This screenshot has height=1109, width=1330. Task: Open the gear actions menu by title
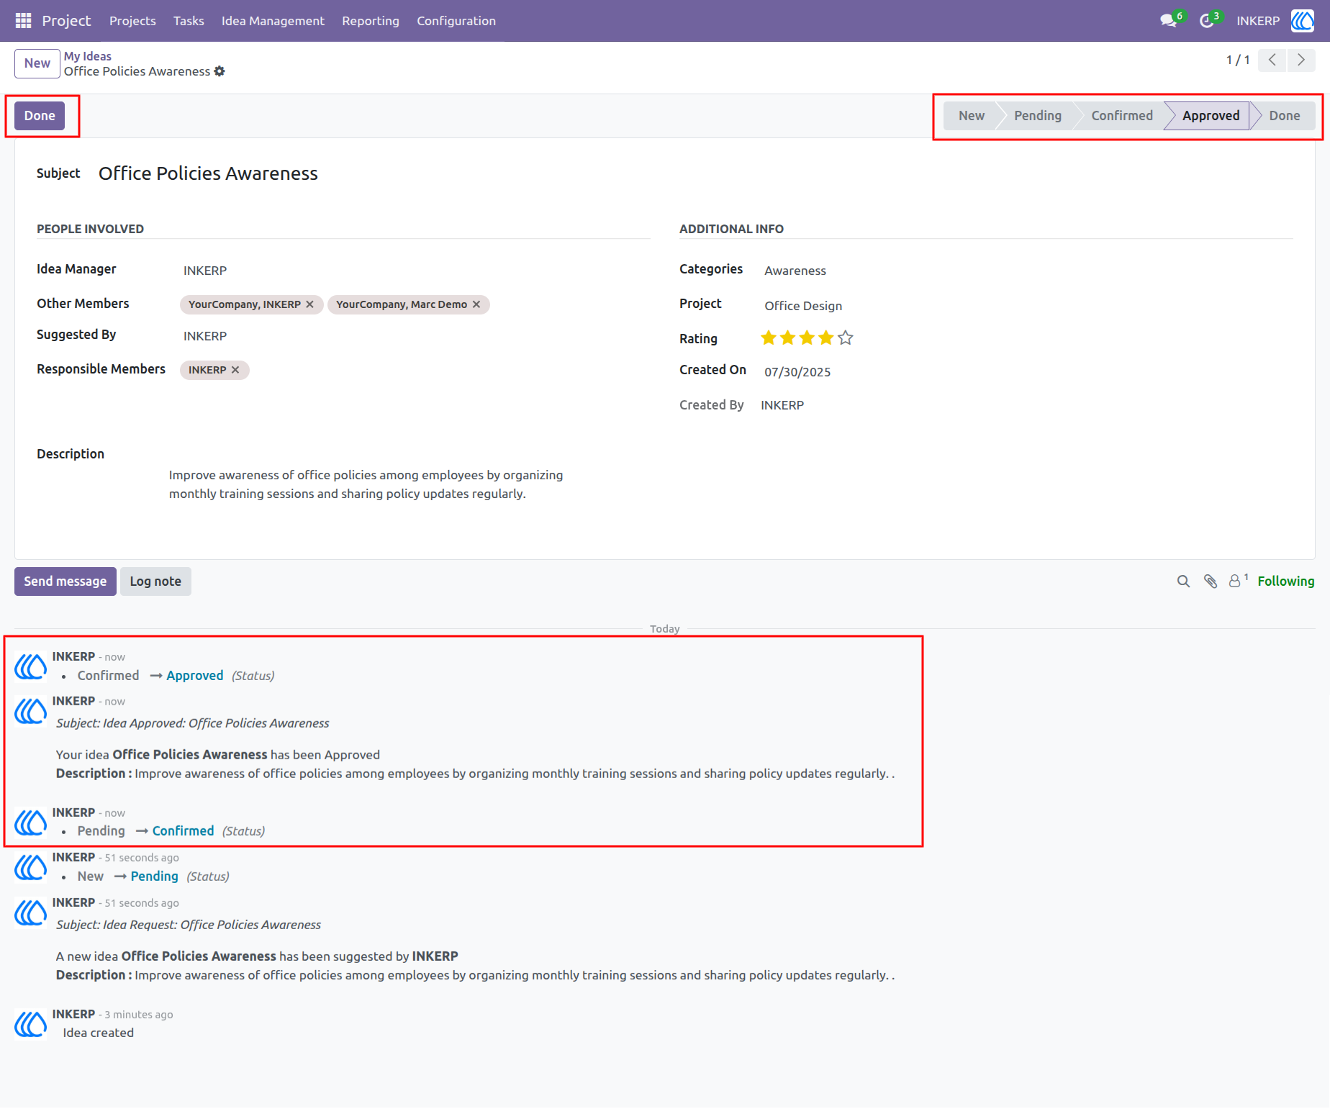pos(220,71)
